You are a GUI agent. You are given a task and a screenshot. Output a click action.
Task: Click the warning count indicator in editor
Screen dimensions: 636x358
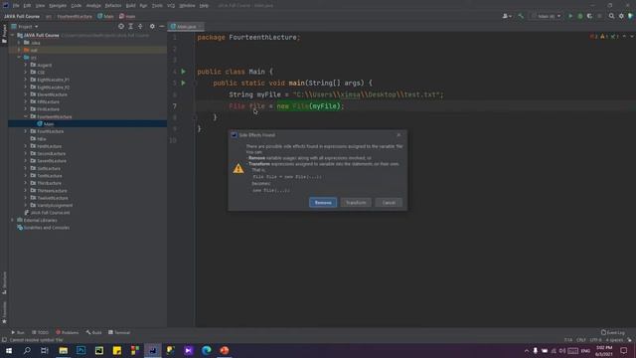(x=604, y=37)
